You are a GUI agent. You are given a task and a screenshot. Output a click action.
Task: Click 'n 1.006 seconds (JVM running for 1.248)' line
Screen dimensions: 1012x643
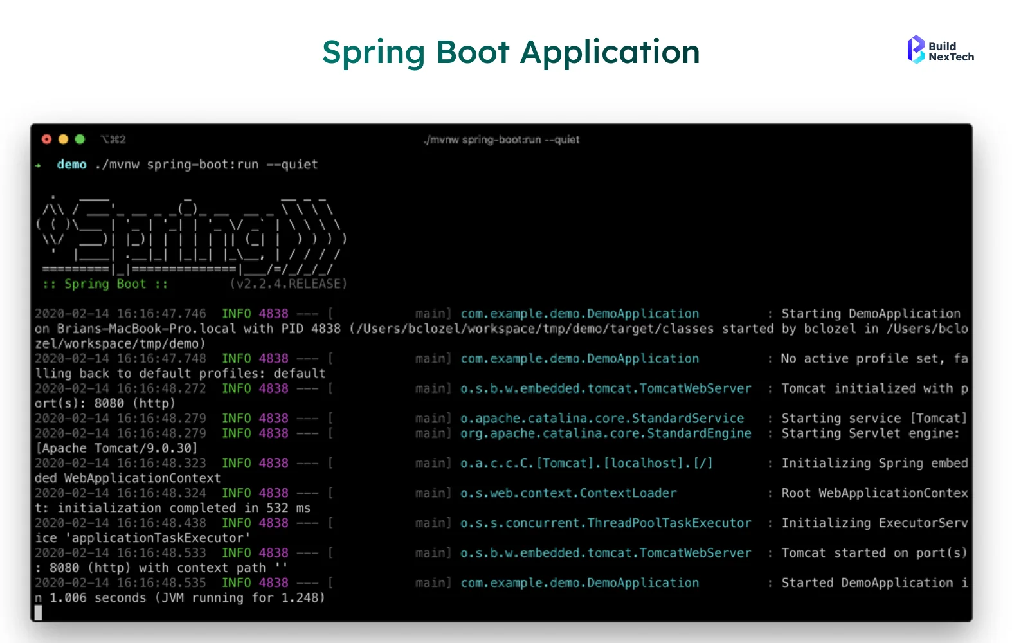click(180, 598)
